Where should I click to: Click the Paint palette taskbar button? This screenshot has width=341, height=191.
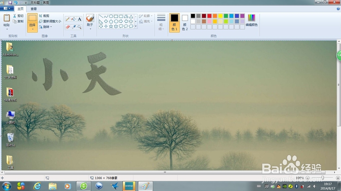coord(146,186)
